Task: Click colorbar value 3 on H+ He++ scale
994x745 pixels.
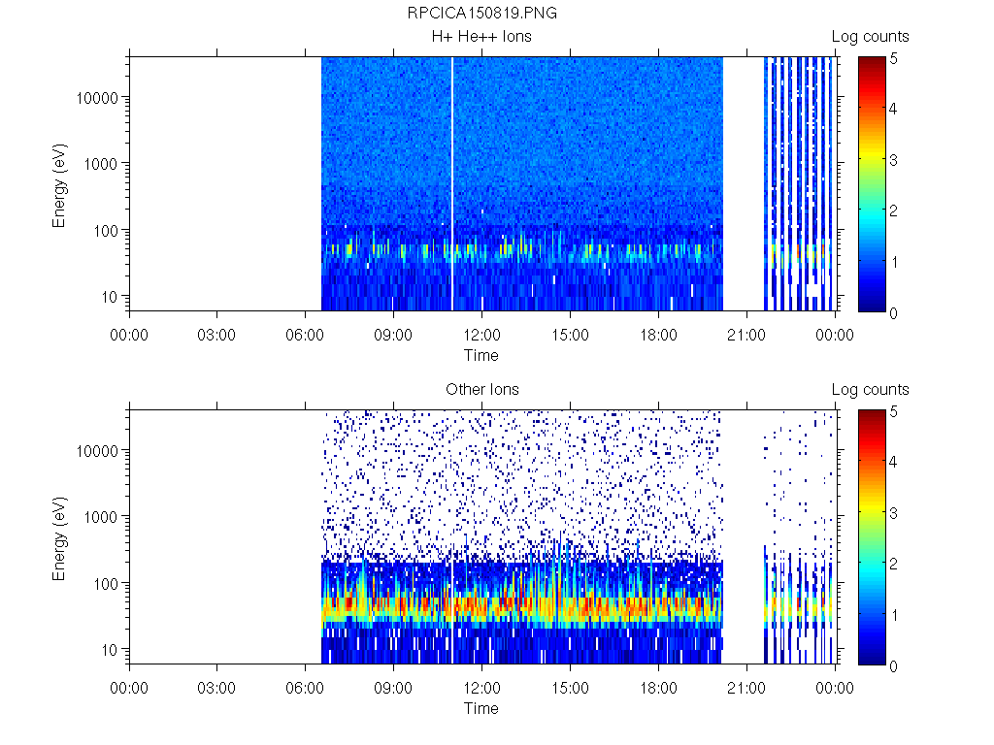Action: pyautogui.click(x=894, y=160)
